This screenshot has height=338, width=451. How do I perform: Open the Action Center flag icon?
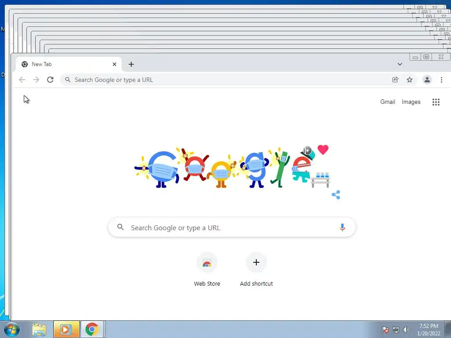coord(385,330)
